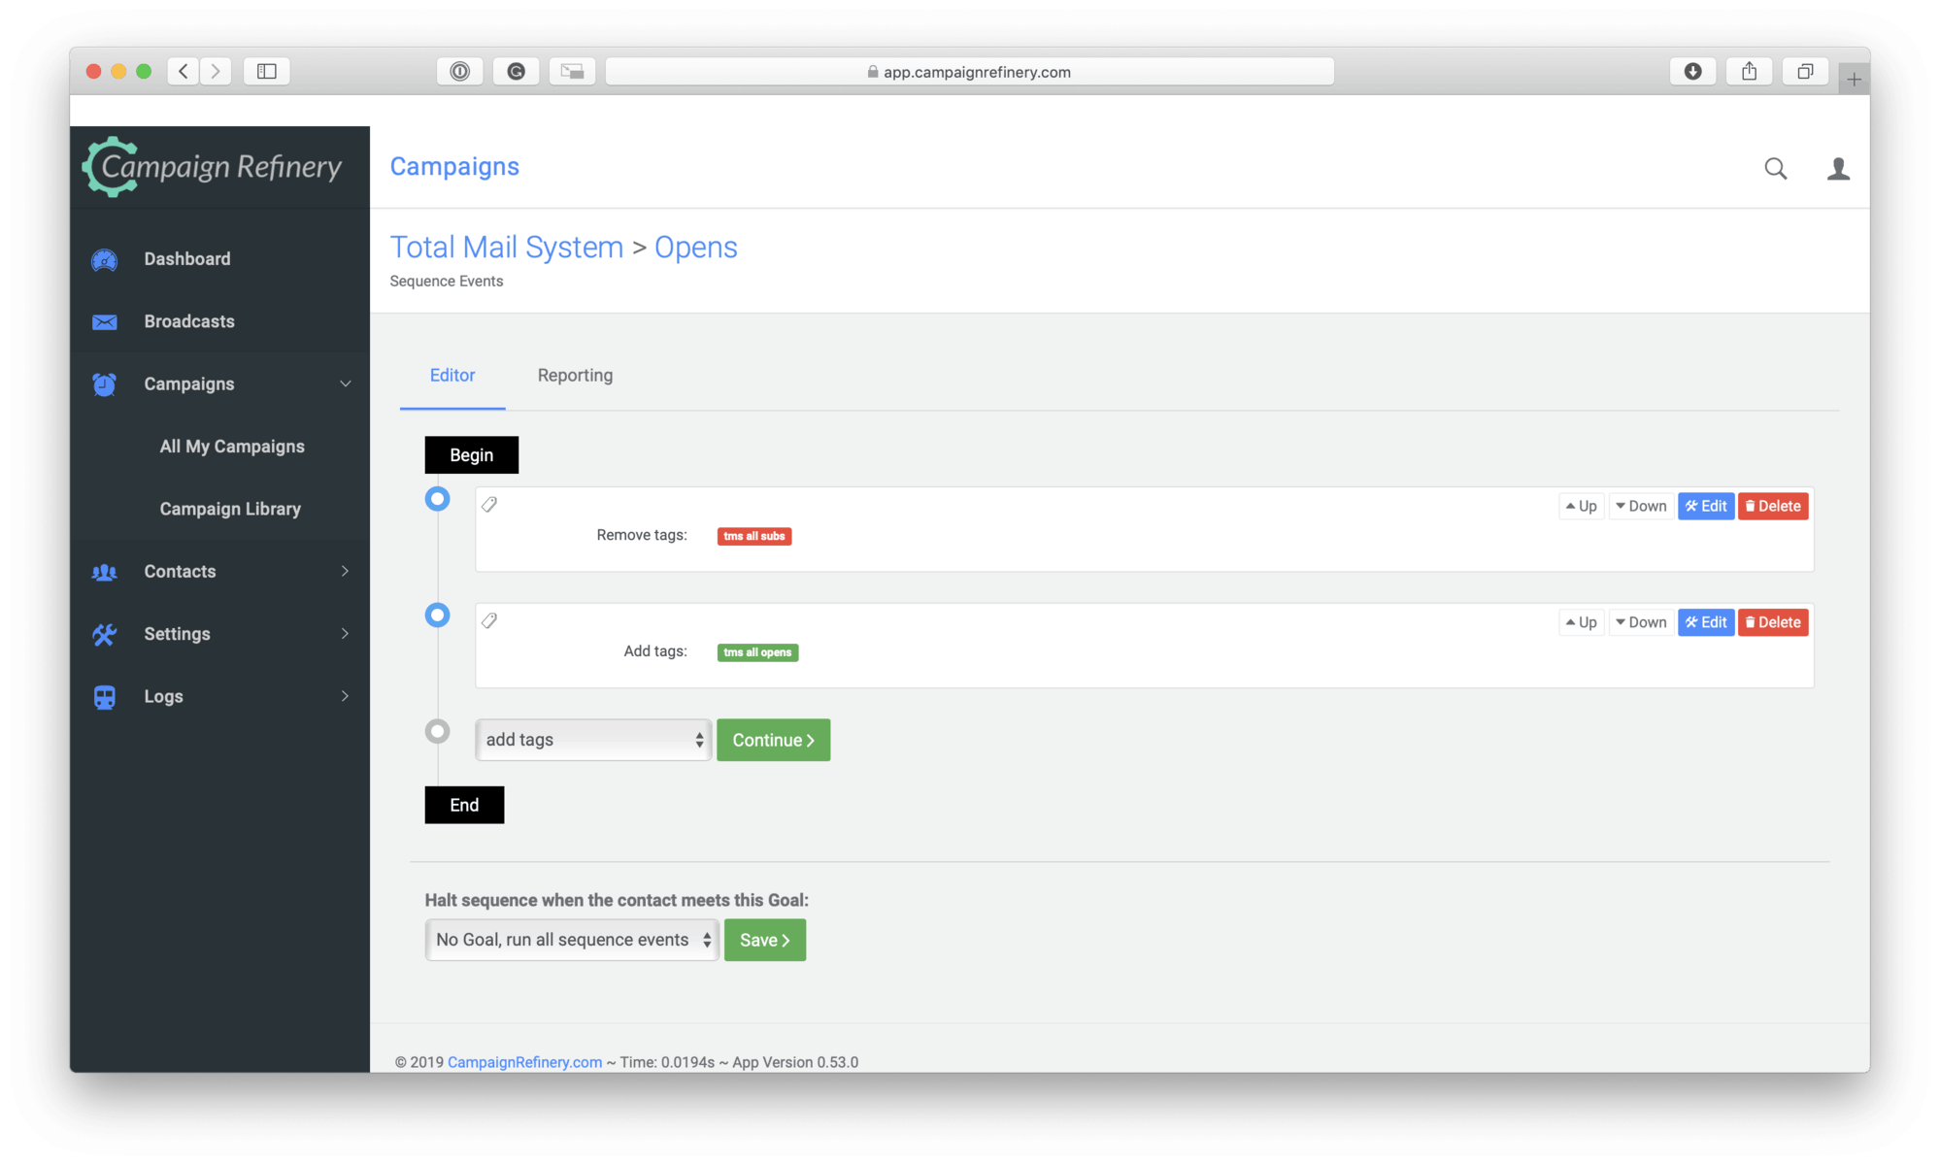The height and width of the screenshot is (1165, 1940).
Task: Click the Safari address bar
Action: pyautogui.click(x=969, y=71)
